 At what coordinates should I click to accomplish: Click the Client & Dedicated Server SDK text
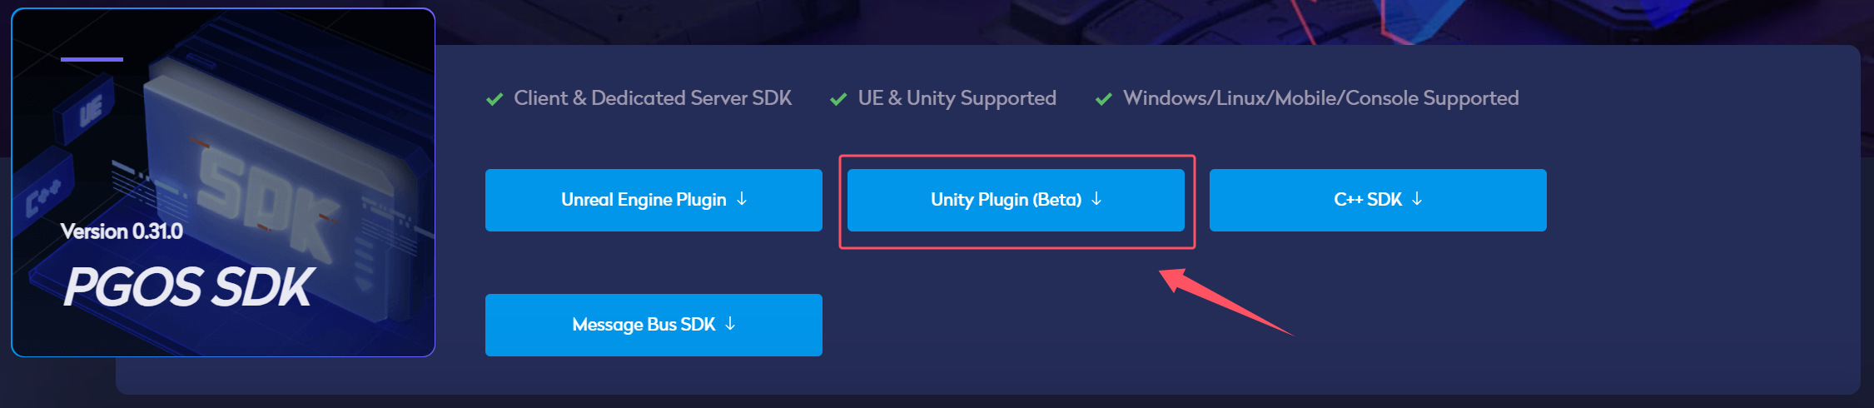(x=653, y=98)
